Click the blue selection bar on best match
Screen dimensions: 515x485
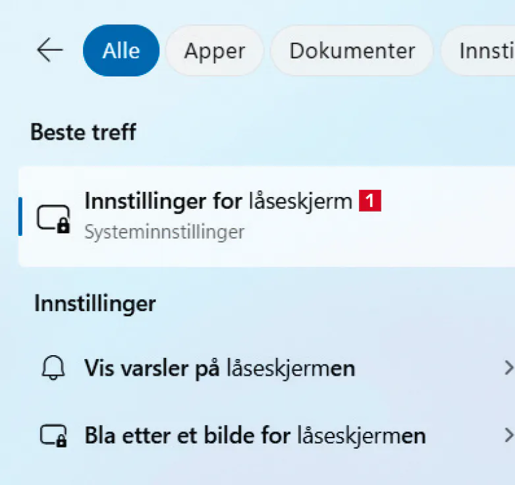point(21,216)
